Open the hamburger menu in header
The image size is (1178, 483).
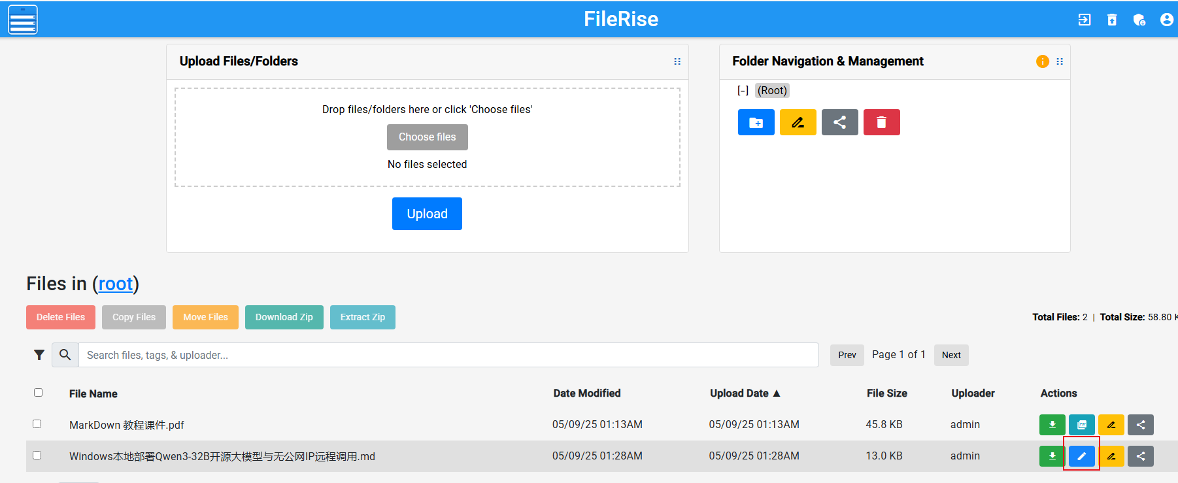(x=23, y=20)
